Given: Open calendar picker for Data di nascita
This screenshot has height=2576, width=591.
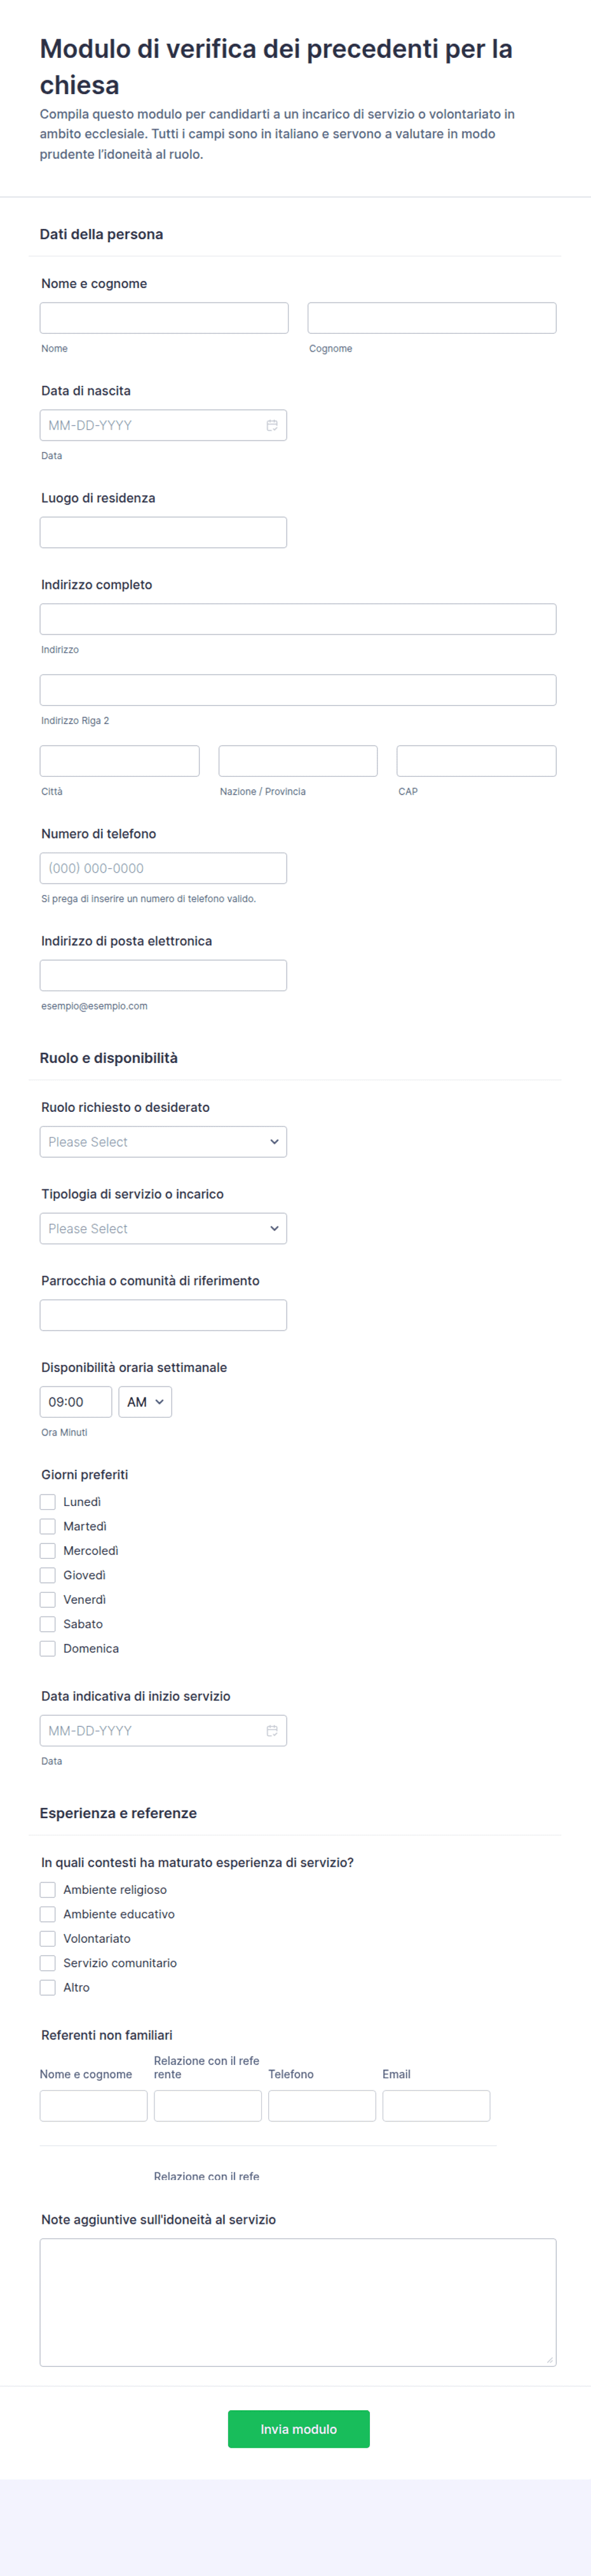Looking at the screenshot, I should [x=272, y=425].
